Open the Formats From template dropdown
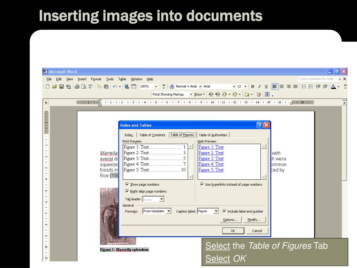This screenshot has width=357, height=268. [168, 211]
